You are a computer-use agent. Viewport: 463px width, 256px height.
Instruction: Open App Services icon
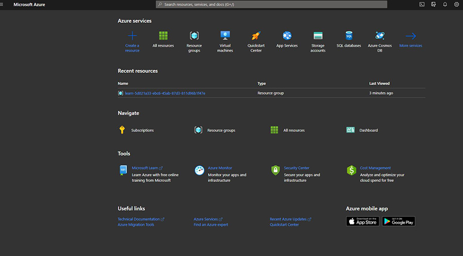[x=287, y=36]
